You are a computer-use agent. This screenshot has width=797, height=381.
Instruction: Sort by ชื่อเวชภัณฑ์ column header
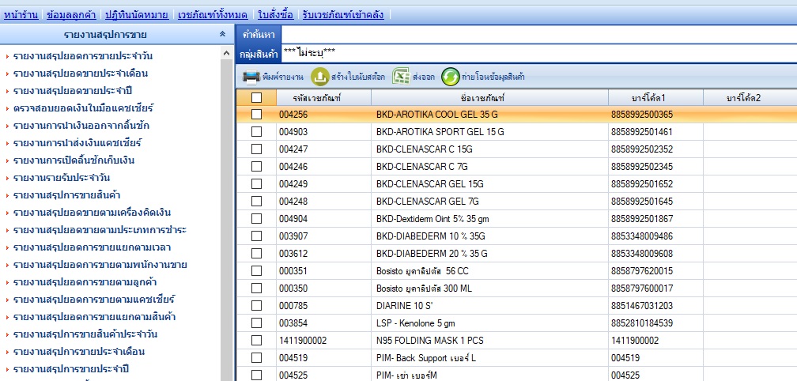point(489,97)
